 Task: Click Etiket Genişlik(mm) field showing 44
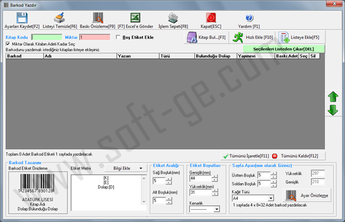[201, 178]
